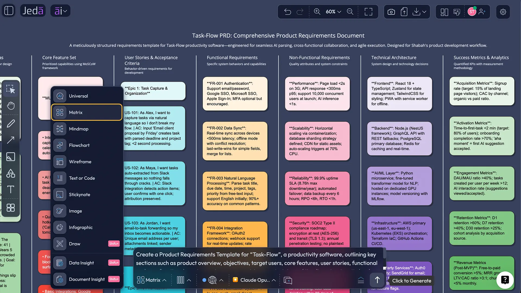Image resolution: width=521 pixels, height=293 pixels.
Task: Select the Activation Metrics sticky note
Action: 482,136
